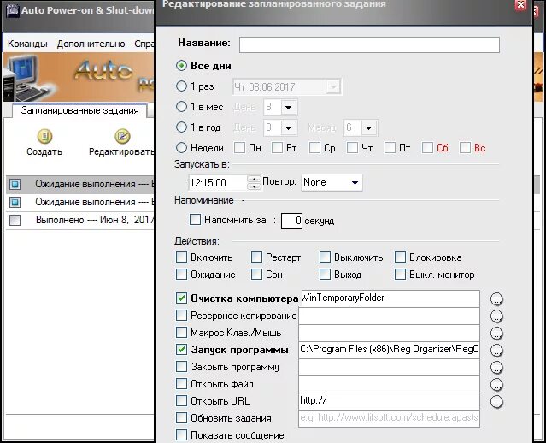Check the Вс weekday box

point(465,148)
